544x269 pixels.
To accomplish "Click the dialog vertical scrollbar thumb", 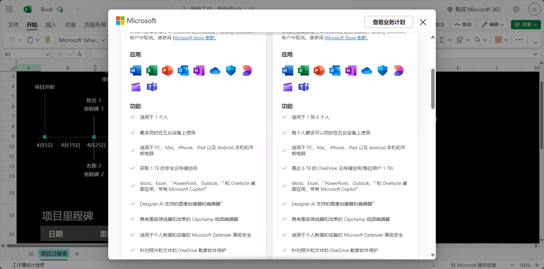I will click(x=433, y=89).
